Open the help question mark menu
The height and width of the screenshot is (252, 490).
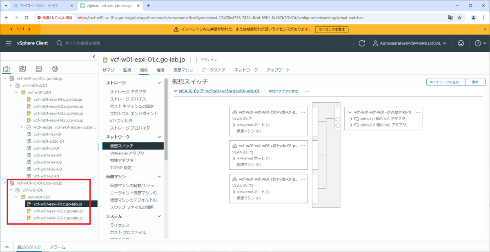pyautogui.click(x=481, y=43)
